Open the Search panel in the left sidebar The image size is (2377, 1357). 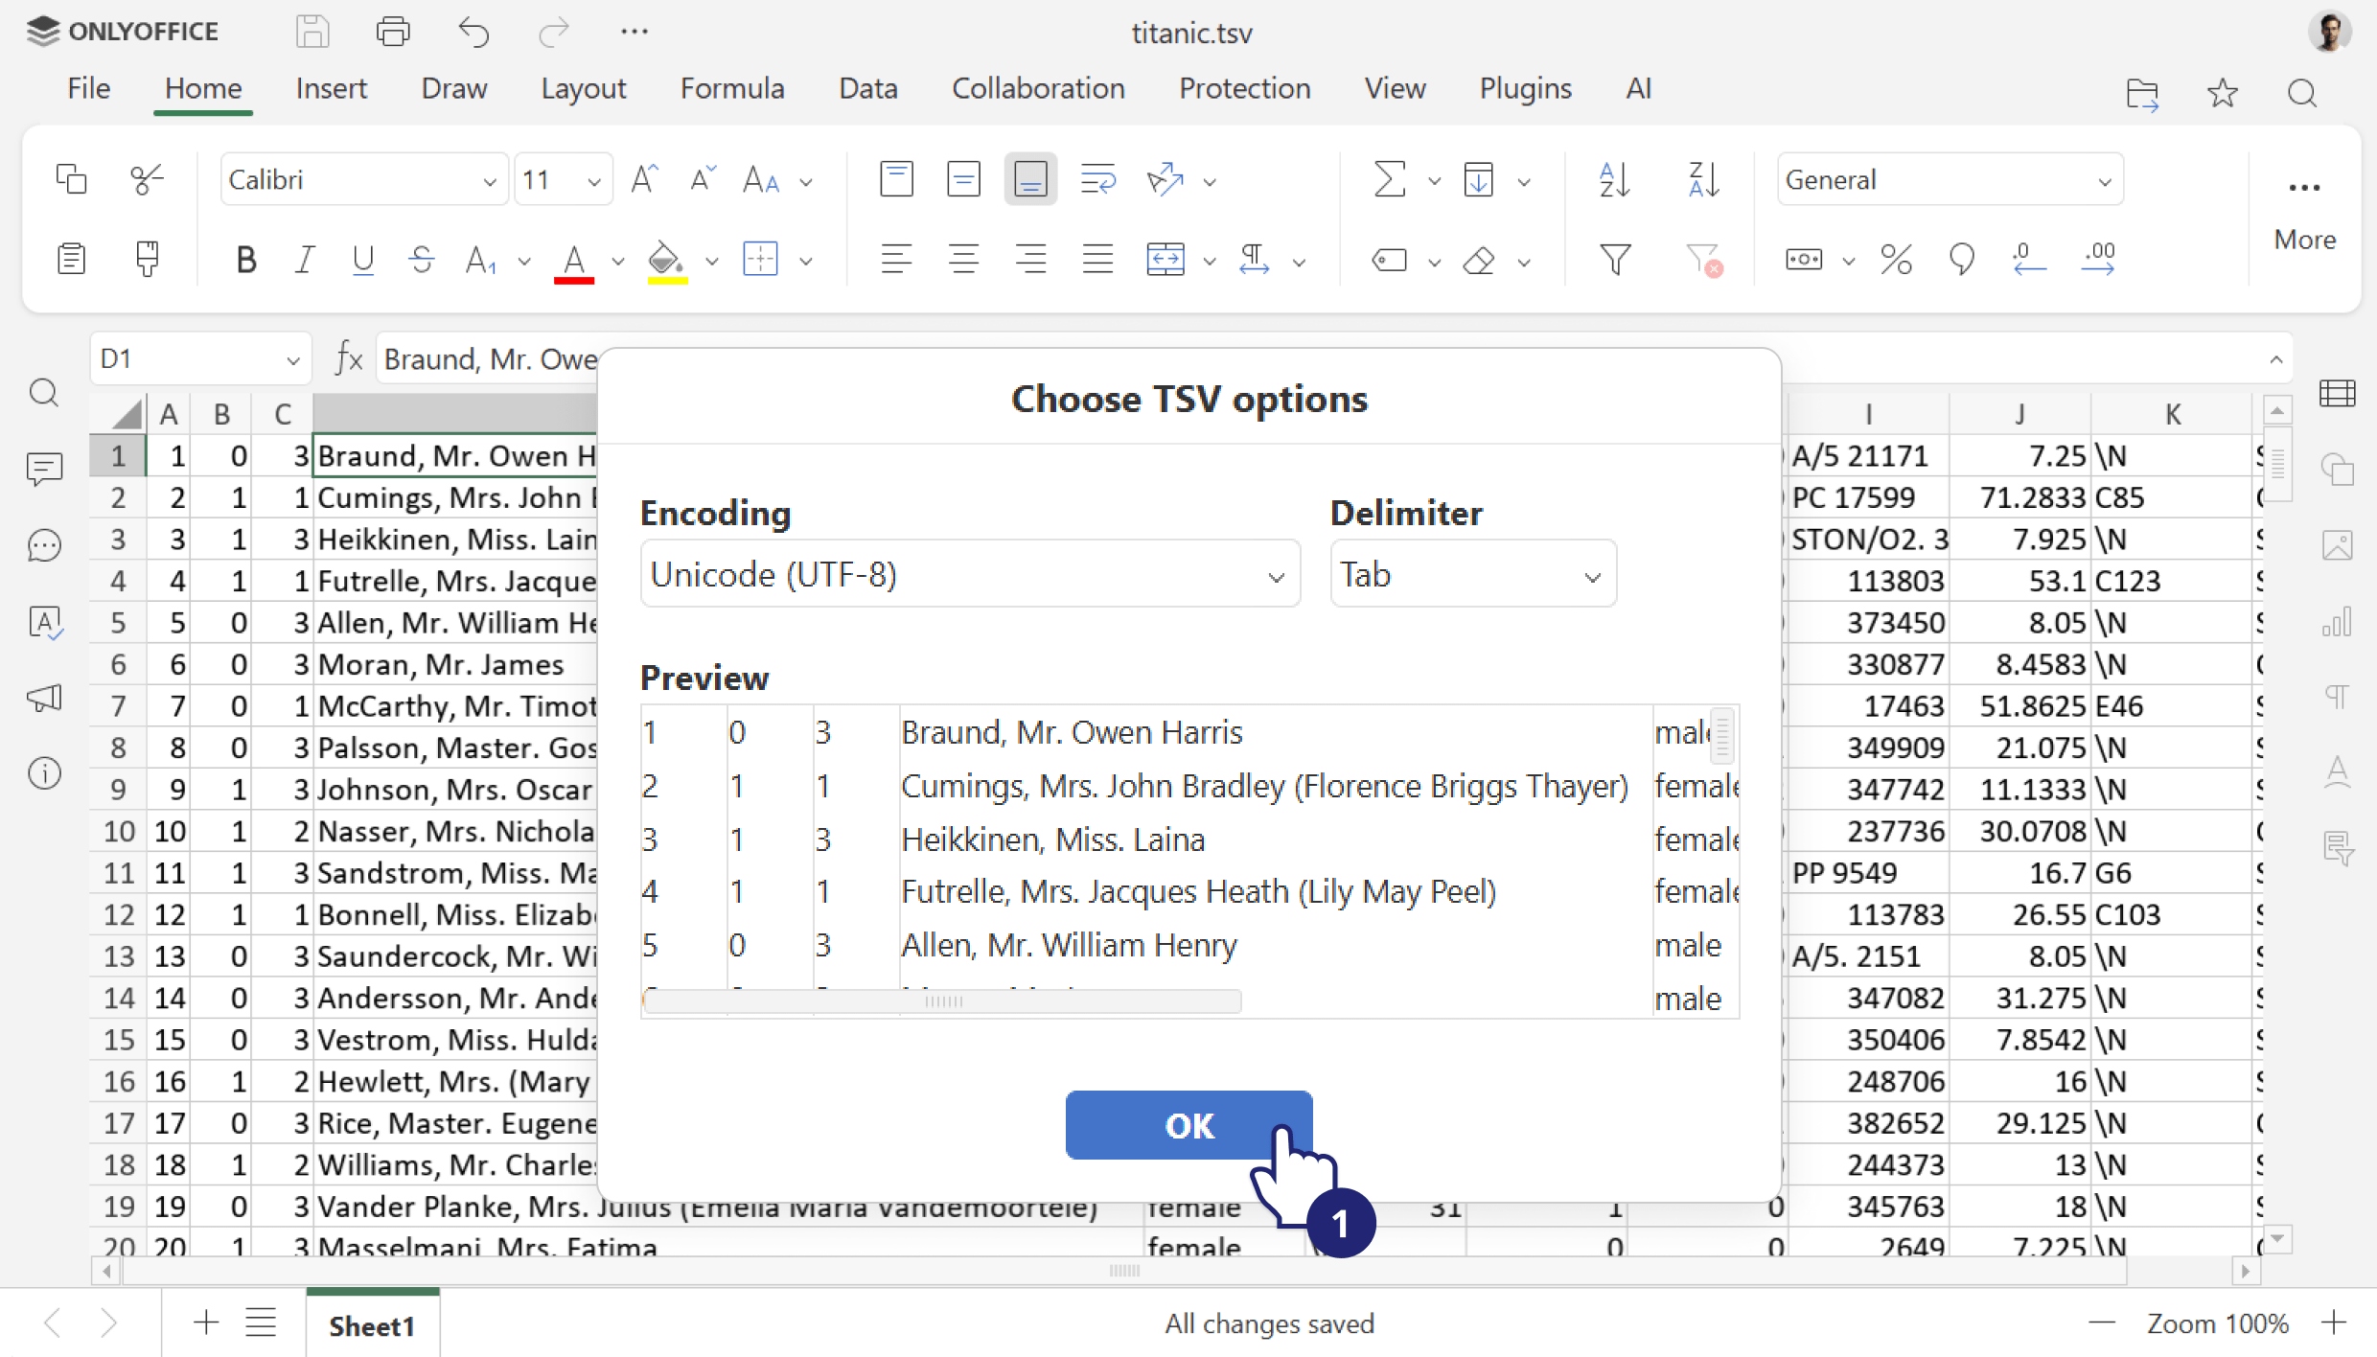pos(44,393)
